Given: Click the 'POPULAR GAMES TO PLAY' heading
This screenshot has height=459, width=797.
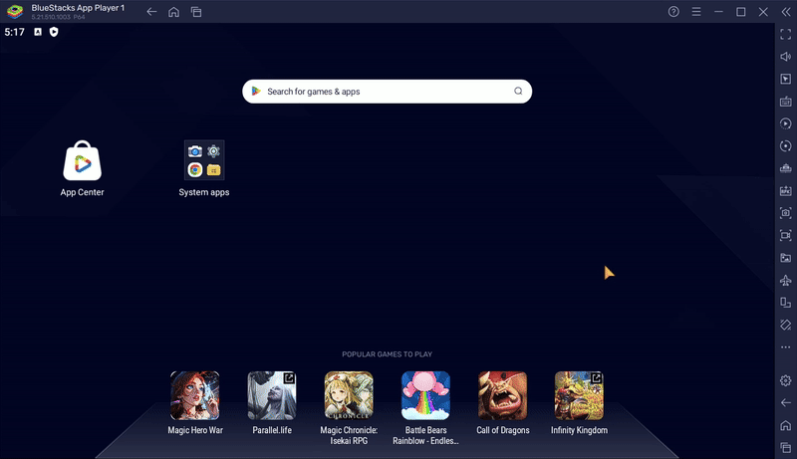Looking at the screenshot, I should tap(387, 354).
